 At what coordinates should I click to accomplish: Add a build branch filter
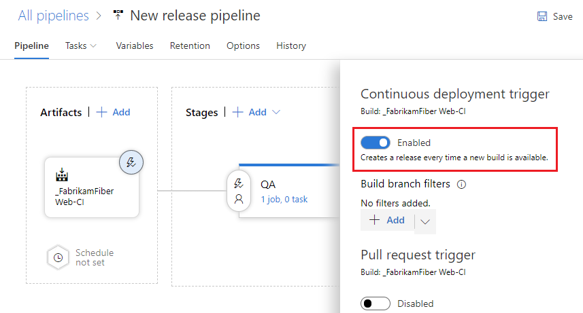point(388,220)
